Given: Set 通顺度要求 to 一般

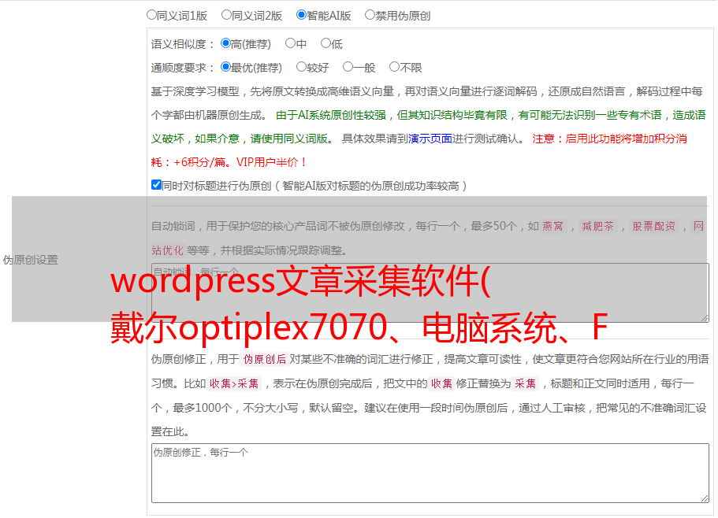Looking at the screenshot, I should pyautogui.click(x=348, y=67).
